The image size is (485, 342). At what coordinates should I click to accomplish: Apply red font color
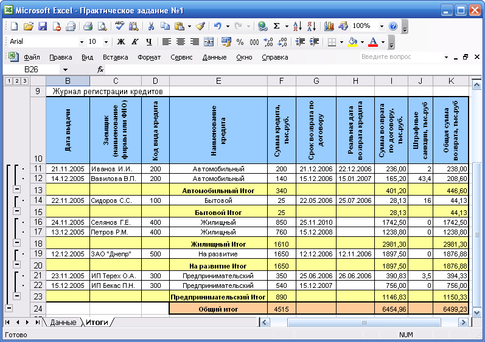click(x=373, y=42)
